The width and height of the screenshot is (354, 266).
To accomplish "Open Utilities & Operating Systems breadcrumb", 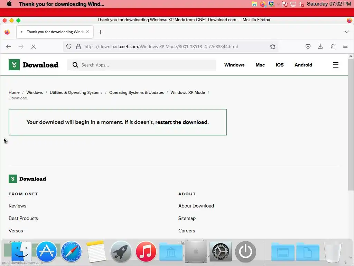I will tap(76, 92).
